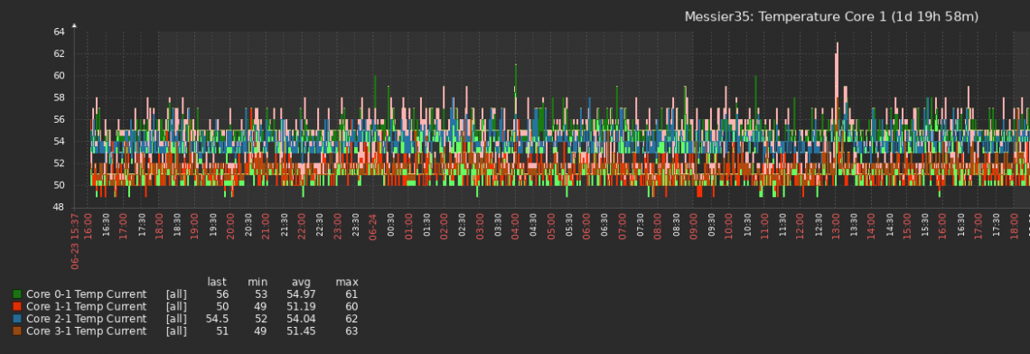The height and width of the screenshot is (354, 1030).
Task: Click the brown Core 3-1 legend color swatch
Action: [x=17, y=331]
